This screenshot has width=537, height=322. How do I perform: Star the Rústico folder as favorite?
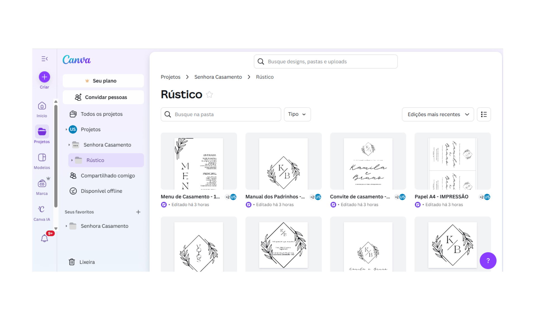(209, 95)
